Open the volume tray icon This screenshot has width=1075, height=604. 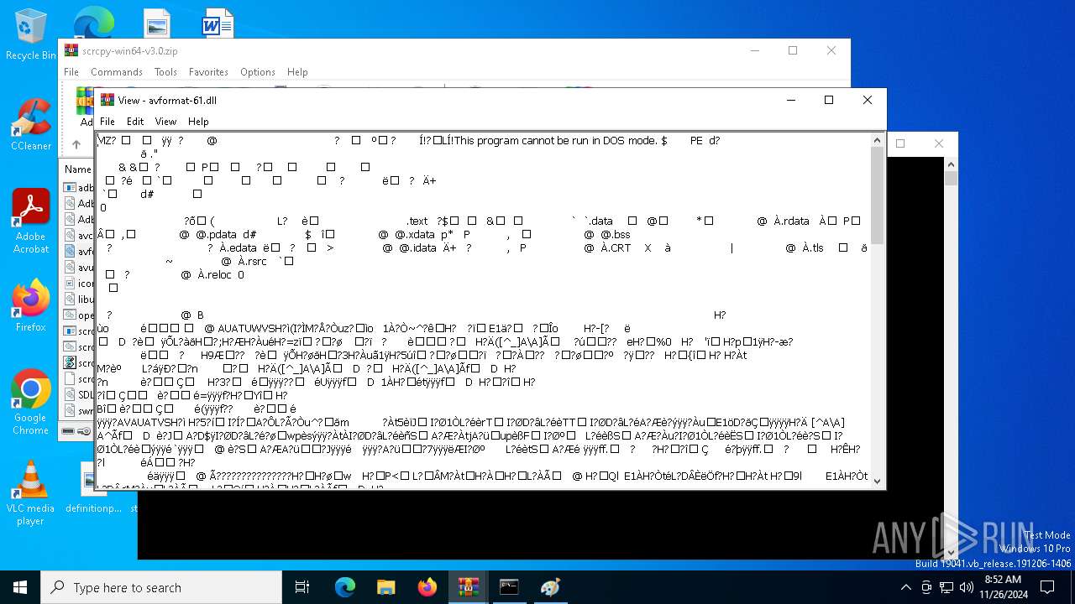[x=967, y=587]
